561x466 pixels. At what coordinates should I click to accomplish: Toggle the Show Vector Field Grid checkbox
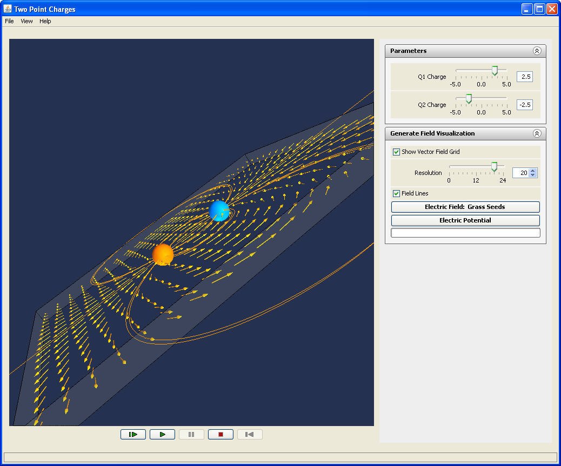pyautogui.click(x=396, y=152)
